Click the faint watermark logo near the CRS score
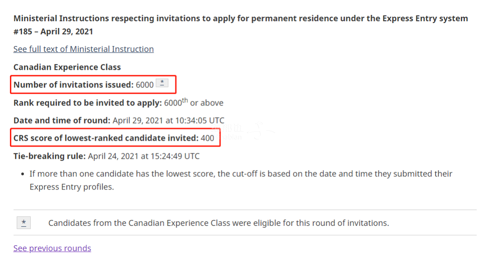Screen dimensions: 488x262 tap(244, 132)
